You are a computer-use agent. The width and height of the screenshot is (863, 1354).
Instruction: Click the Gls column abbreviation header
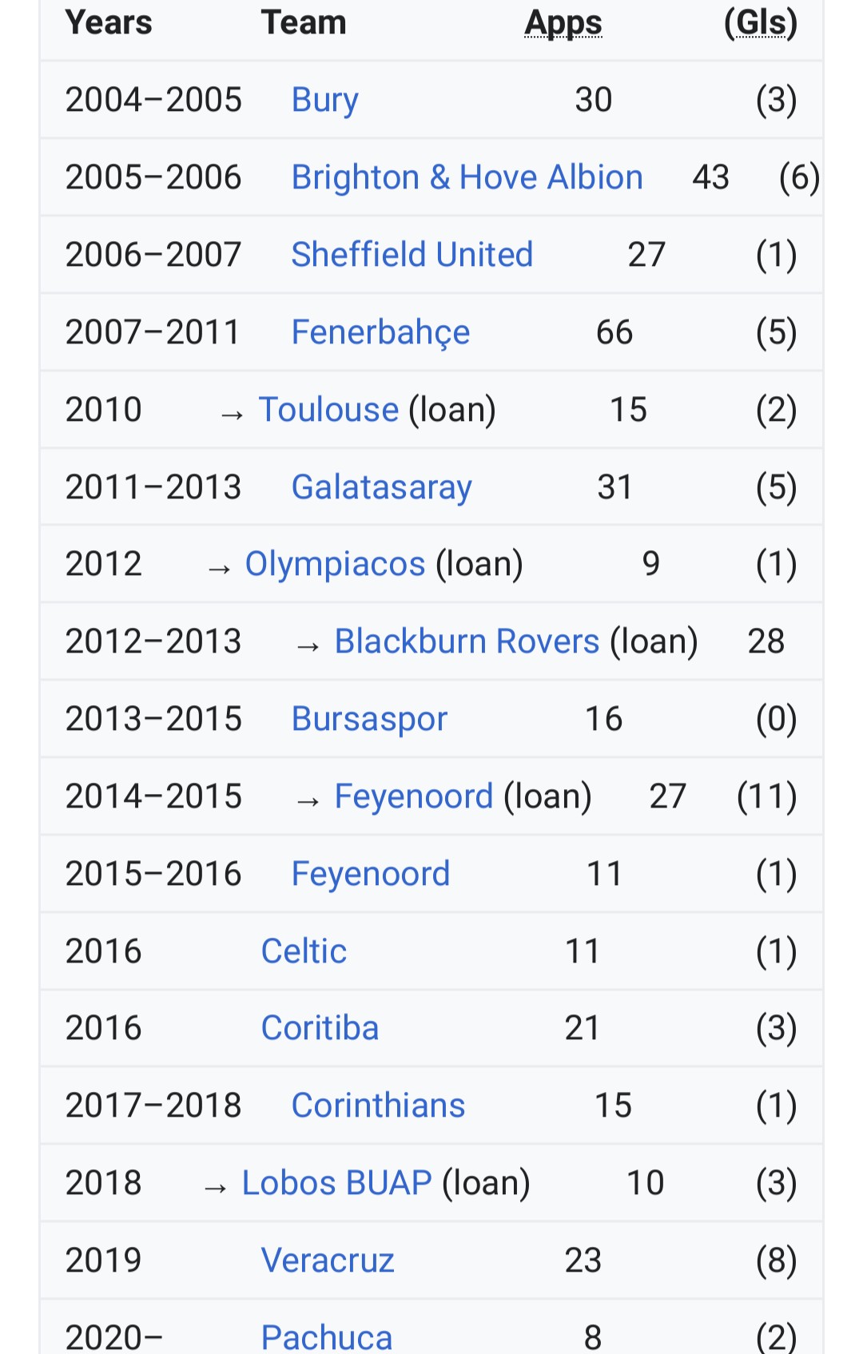click(x=761, y=23)
